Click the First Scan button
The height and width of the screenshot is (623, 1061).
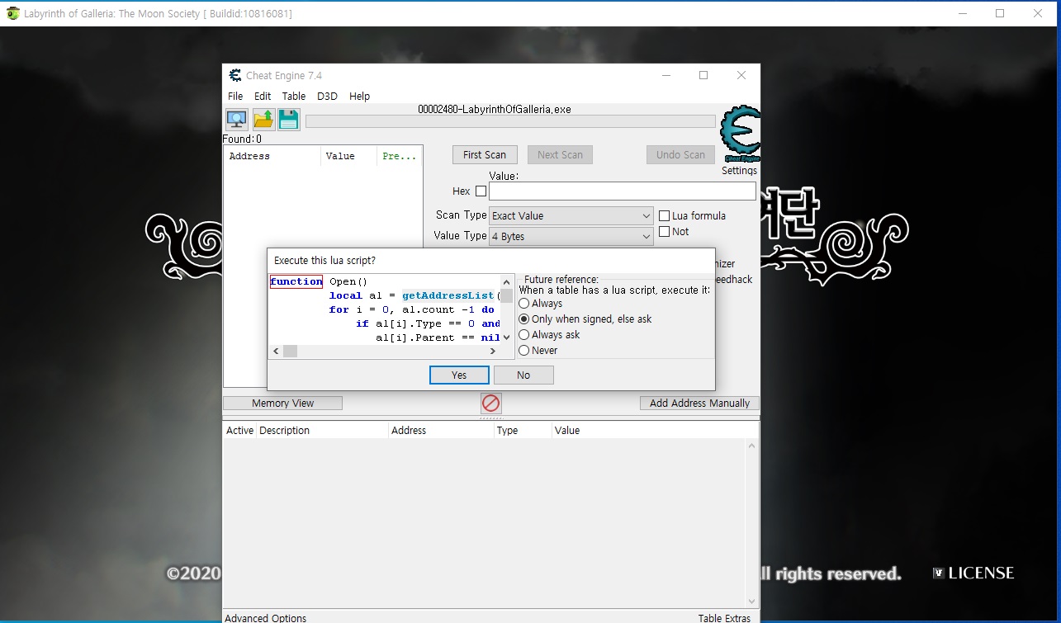[x=485, y=154]
